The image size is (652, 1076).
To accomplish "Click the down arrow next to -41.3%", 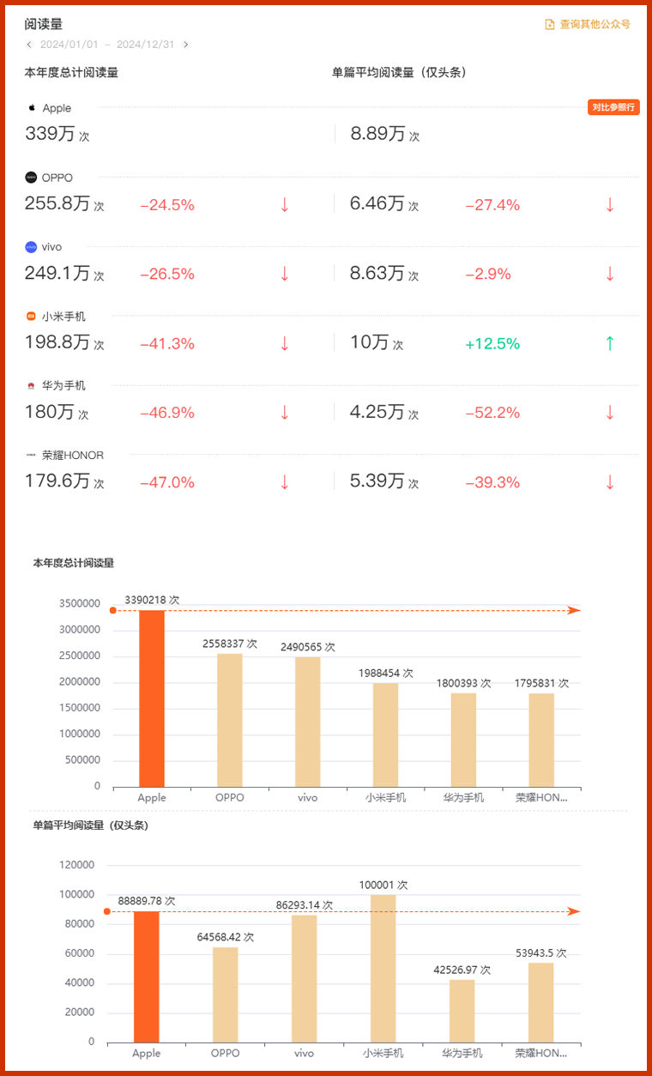I will (x=285, y=344).
